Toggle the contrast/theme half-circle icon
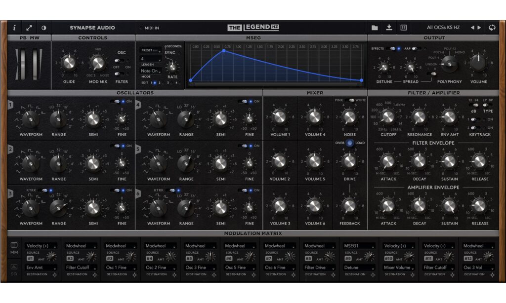Screen dimensions: 506x303 (43, 28)
